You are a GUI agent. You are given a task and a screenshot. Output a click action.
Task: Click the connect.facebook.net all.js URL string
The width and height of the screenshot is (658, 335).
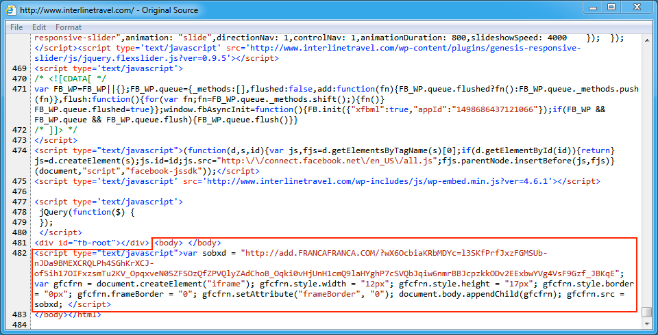click(x=327, y=161)
